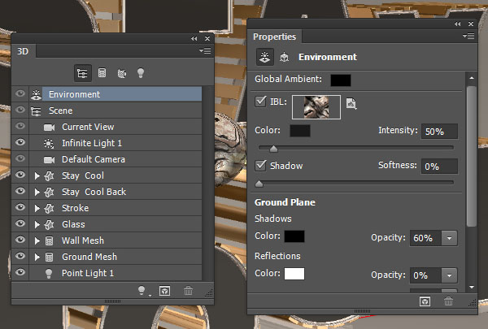Hide the Stroke object's visibility eye

[20, 207]
